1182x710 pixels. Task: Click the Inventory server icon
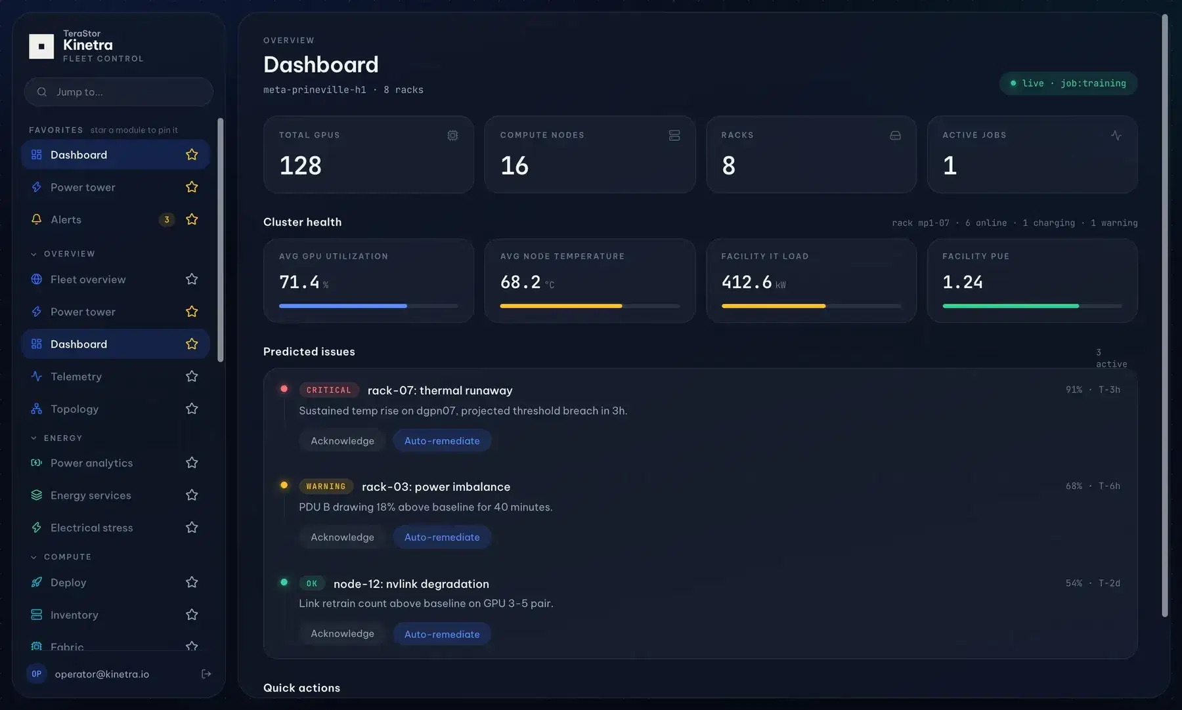coord(37,615)
